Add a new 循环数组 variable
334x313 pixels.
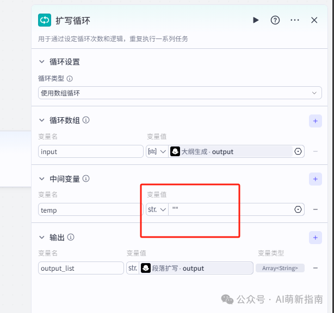[316, 121]
